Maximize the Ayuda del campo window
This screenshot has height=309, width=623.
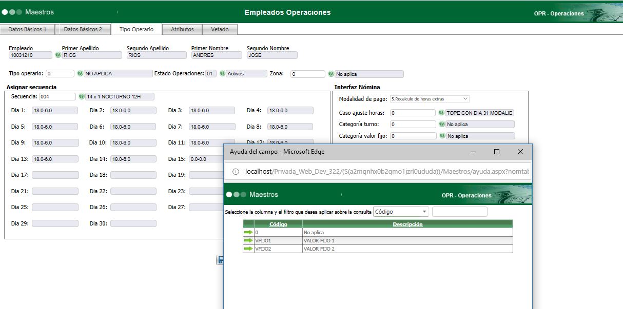497,152
